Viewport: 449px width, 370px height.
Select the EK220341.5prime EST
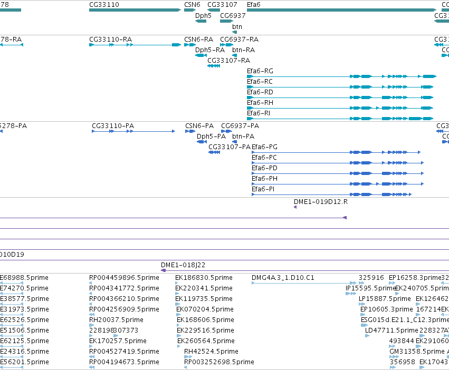(177, 294)
